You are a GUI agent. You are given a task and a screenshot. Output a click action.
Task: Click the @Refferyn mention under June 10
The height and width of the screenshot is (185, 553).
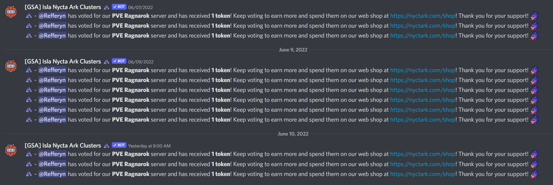coord(52,154)
